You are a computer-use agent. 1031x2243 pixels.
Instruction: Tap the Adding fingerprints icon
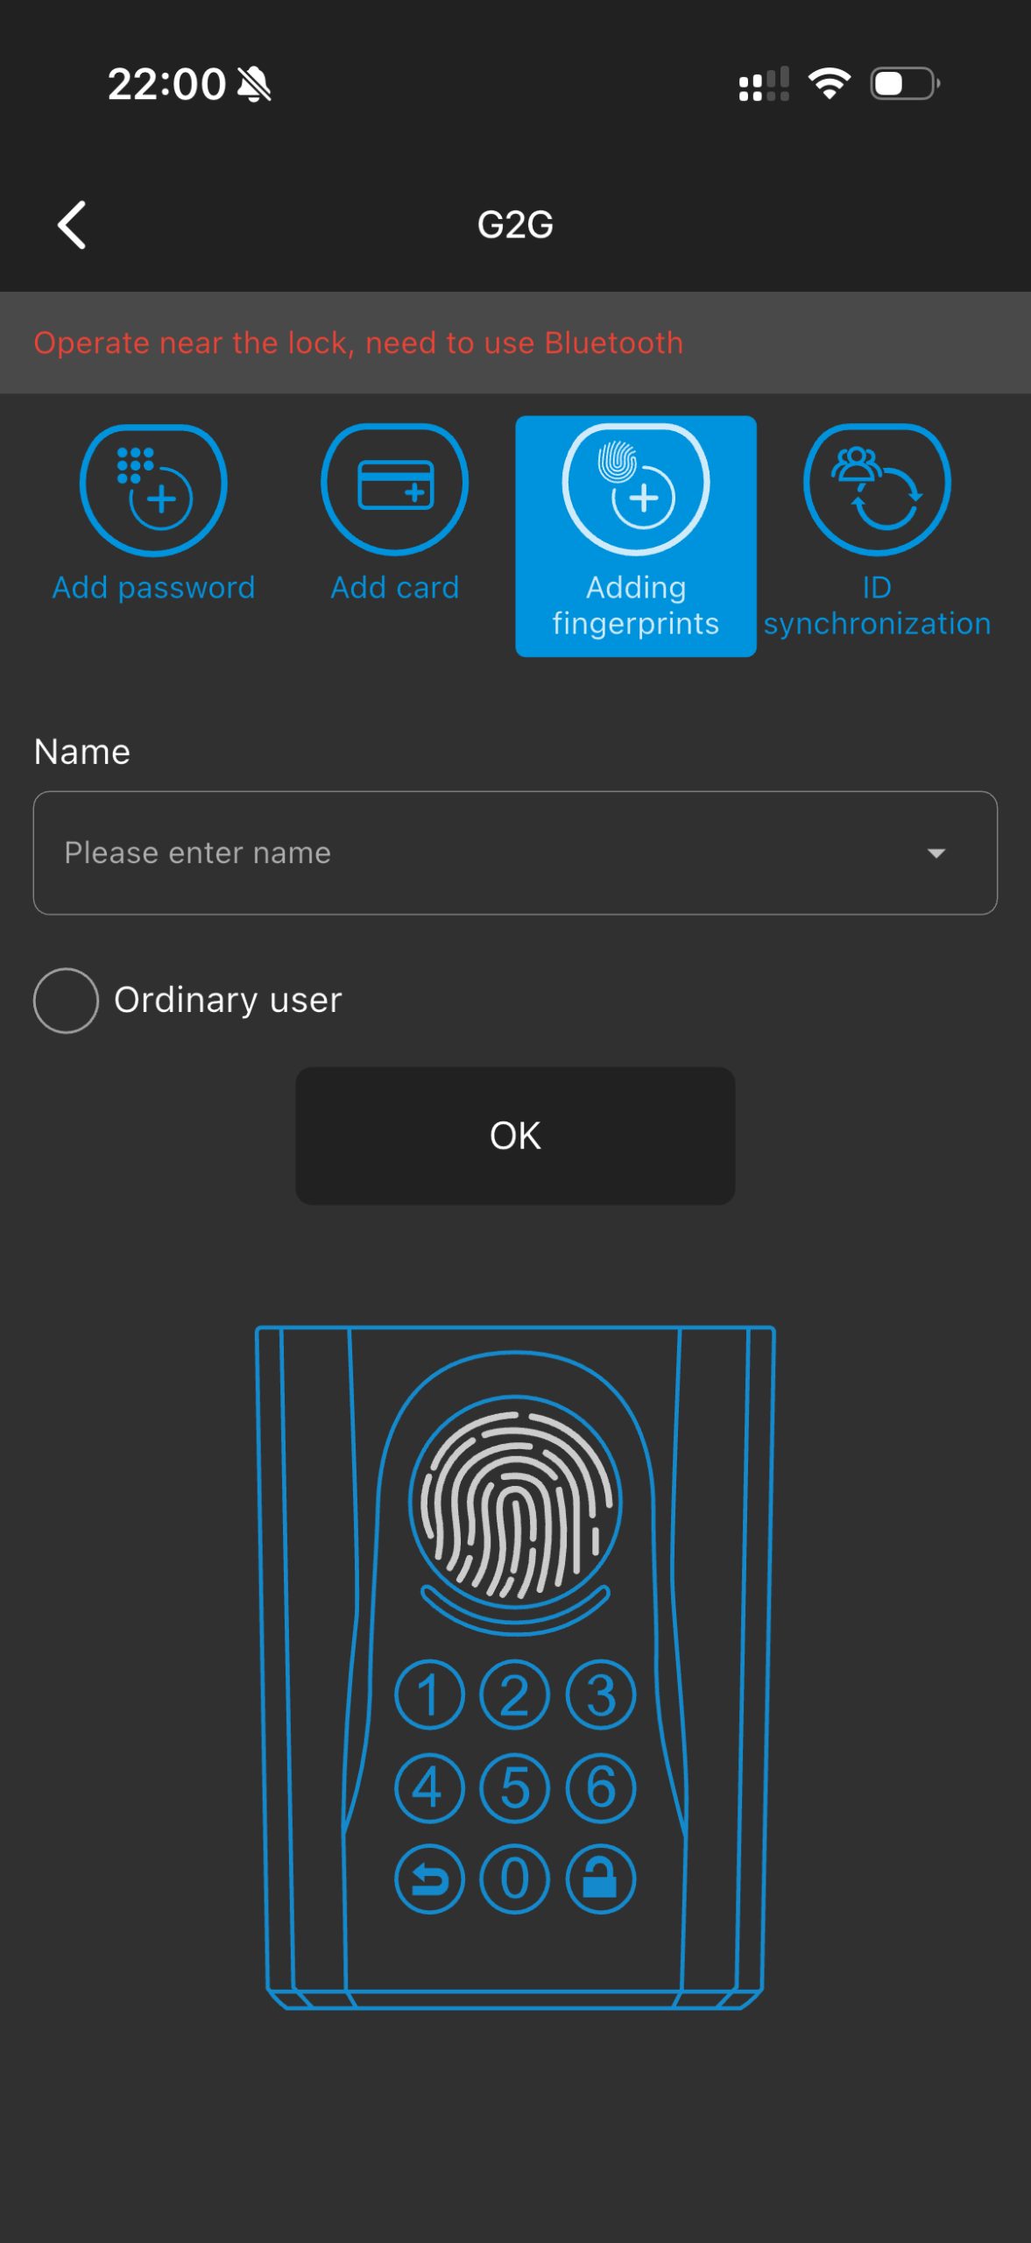[636, 490]
